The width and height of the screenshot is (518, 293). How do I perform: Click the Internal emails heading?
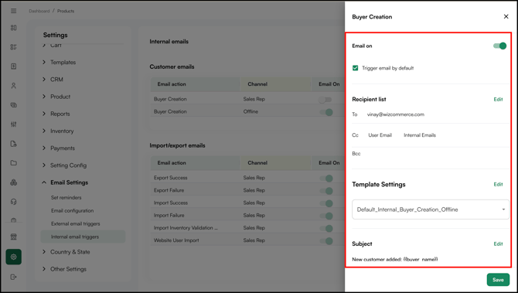169,42
